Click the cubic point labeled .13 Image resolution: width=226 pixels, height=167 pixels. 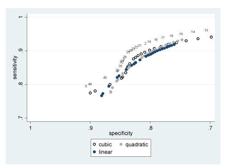[211, 37]
